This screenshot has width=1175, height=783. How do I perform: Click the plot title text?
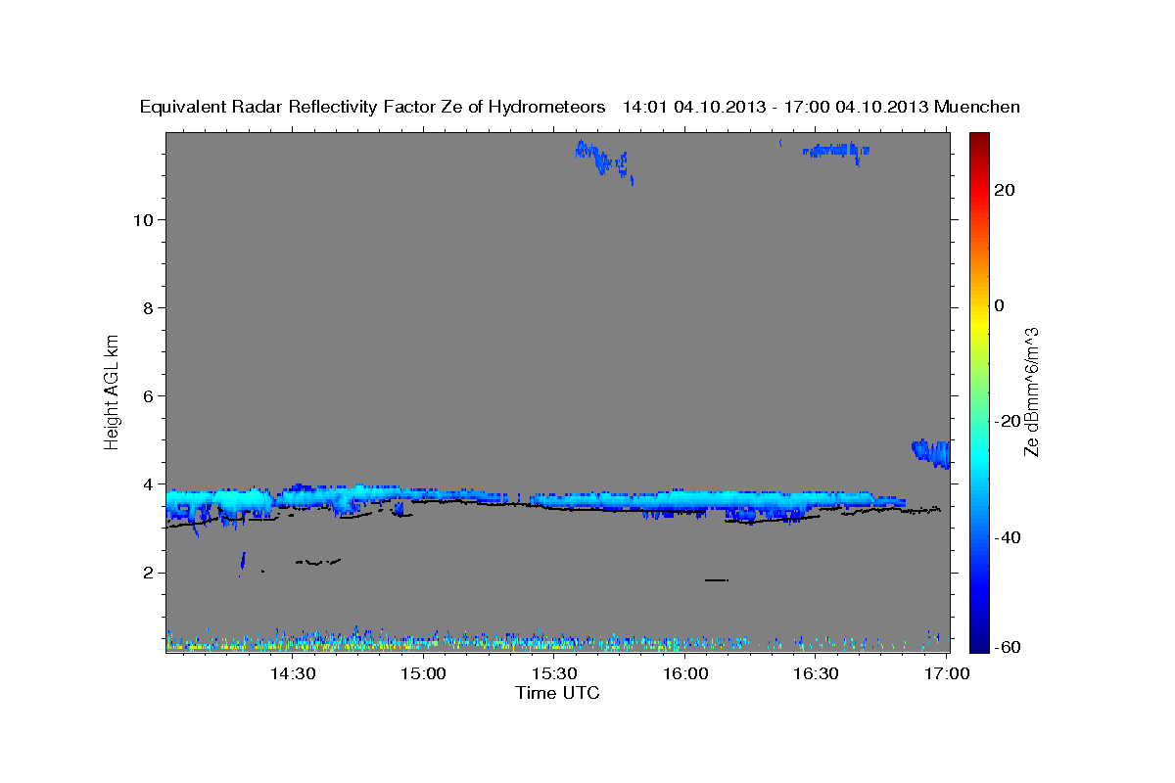[x=580, y=107]
